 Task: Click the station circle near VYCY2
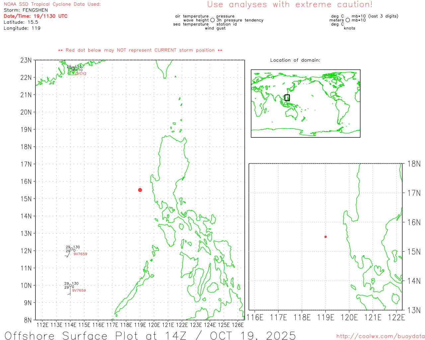(x=73, y=69)
